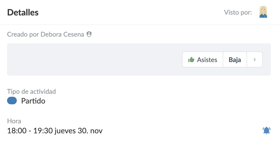Open the creator name Debora Cesena
This screenshot has height=142, width=279.
coord(62,34)
